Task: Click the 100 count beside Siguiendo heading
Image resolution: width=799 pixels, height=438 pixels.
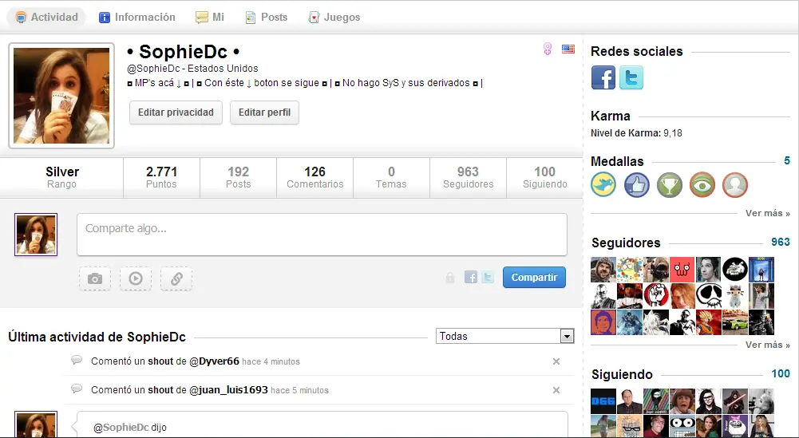Action: point(780,374)
